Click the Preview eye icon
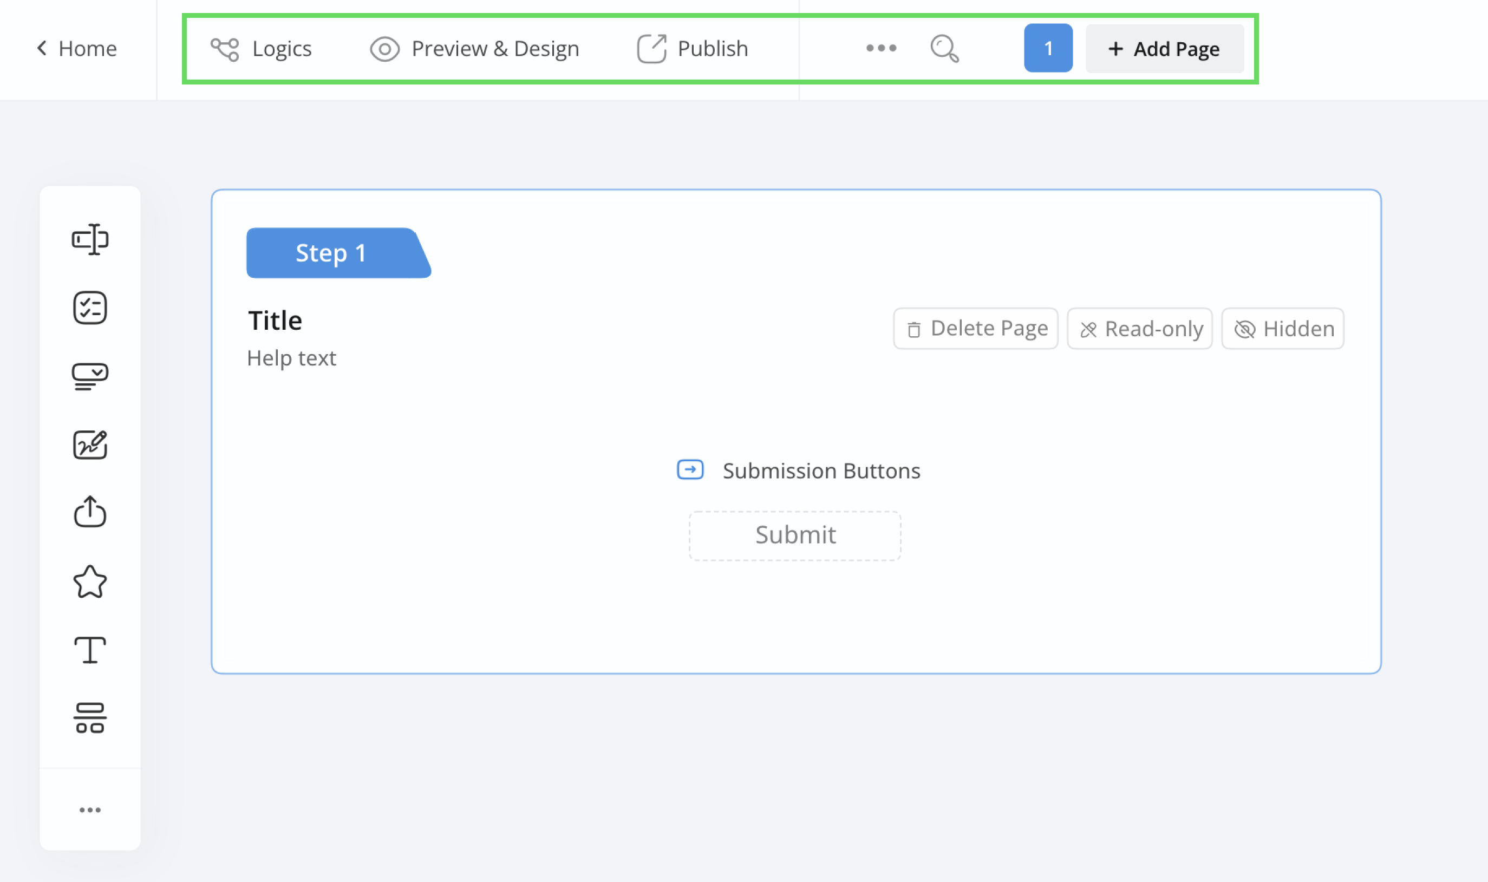Screen dimensions: 1488x882 [384, 49]
